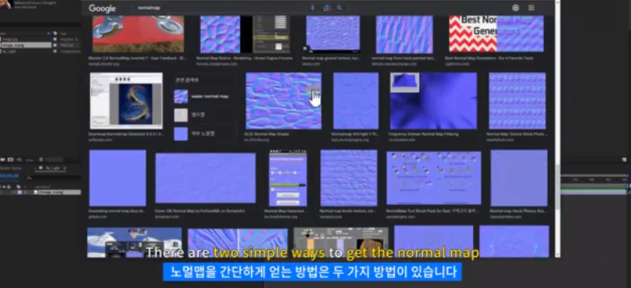The height and width of the screenshot is (288, 631).
Task: Open the Google apps grid icon
Action: [531, 8]
